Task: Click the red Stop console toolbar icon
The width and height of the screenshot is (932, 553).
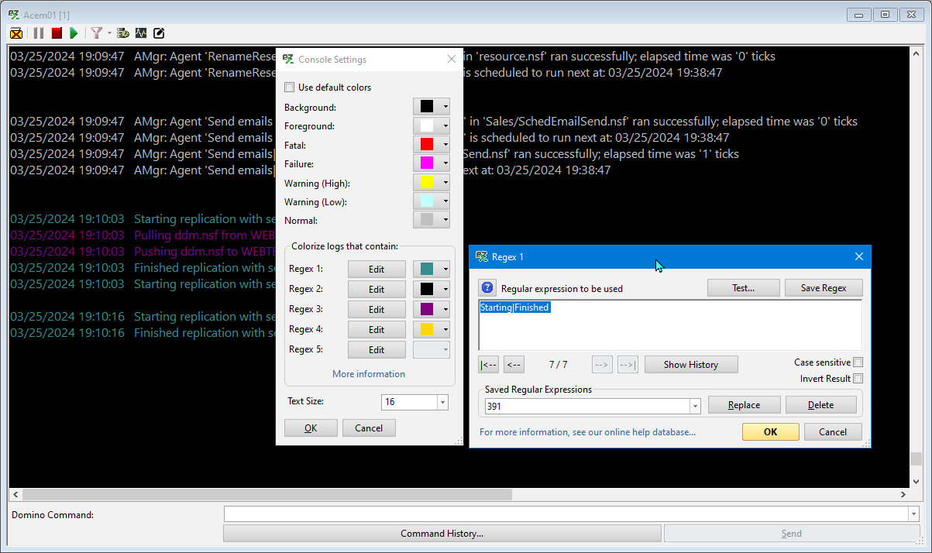Action: tap(57, 33)
